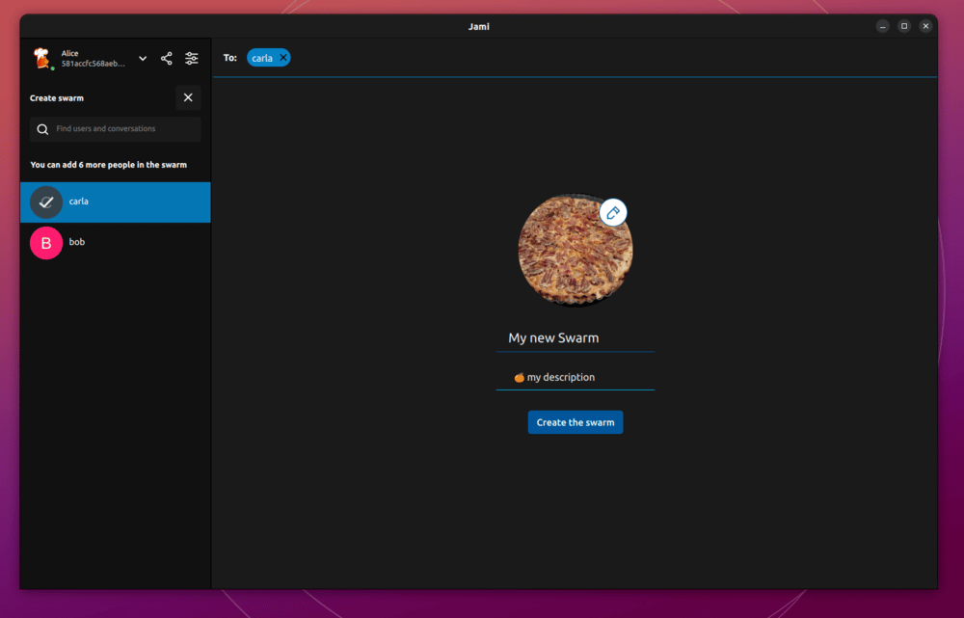Screen dimensions: 964x618
Task: Select bob to add to swarm
Action: pos(116,243)
